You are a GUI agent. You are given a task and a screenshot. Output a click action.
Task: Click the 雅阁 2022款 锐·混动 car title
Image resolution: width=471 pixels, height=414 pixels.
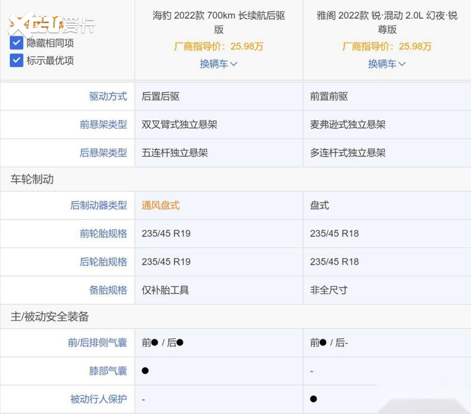pyautogui.click(x=387, y=22)
